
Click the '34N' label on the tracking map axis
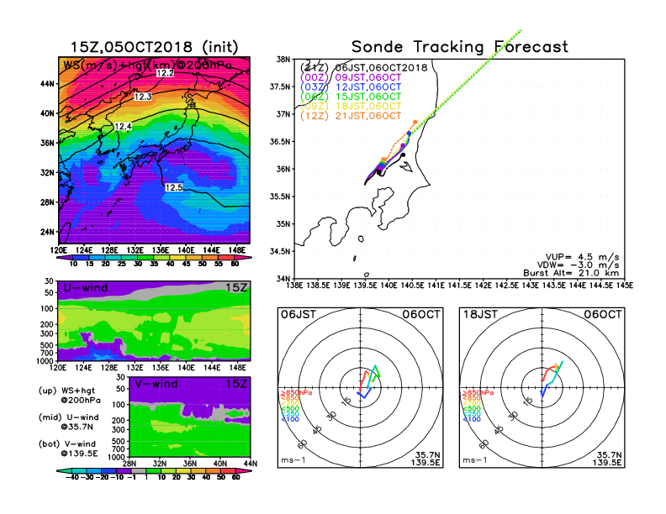(x=283, y=279)
